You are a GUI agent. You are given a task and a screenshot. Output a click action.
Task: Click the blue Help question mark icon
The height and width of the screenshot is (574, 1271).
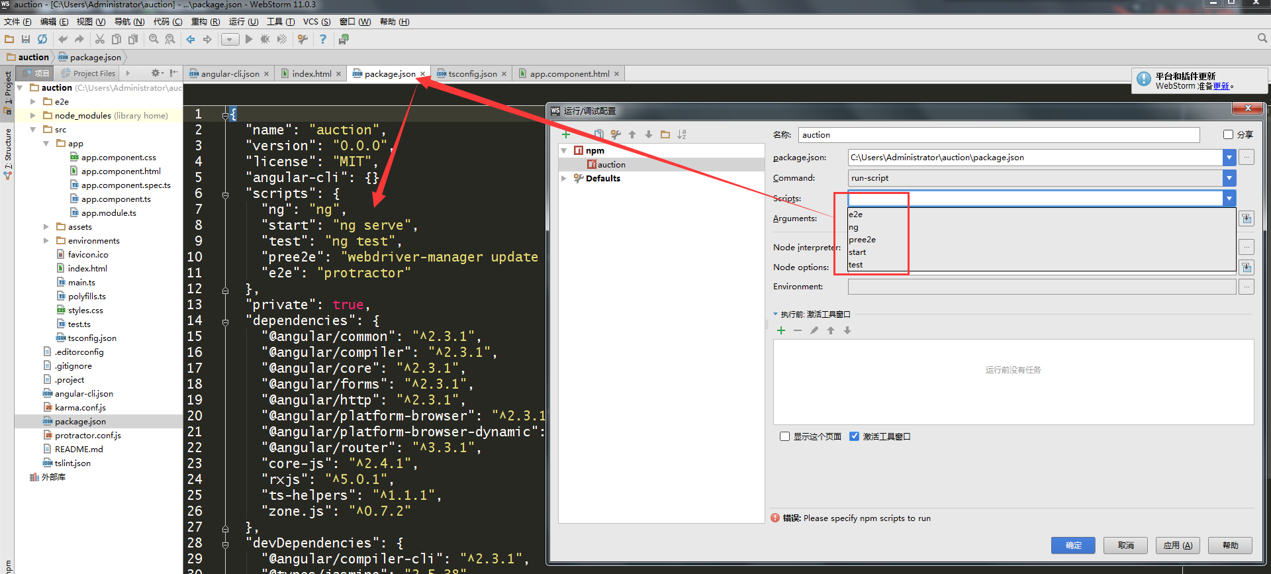click(x=323, y=39)
